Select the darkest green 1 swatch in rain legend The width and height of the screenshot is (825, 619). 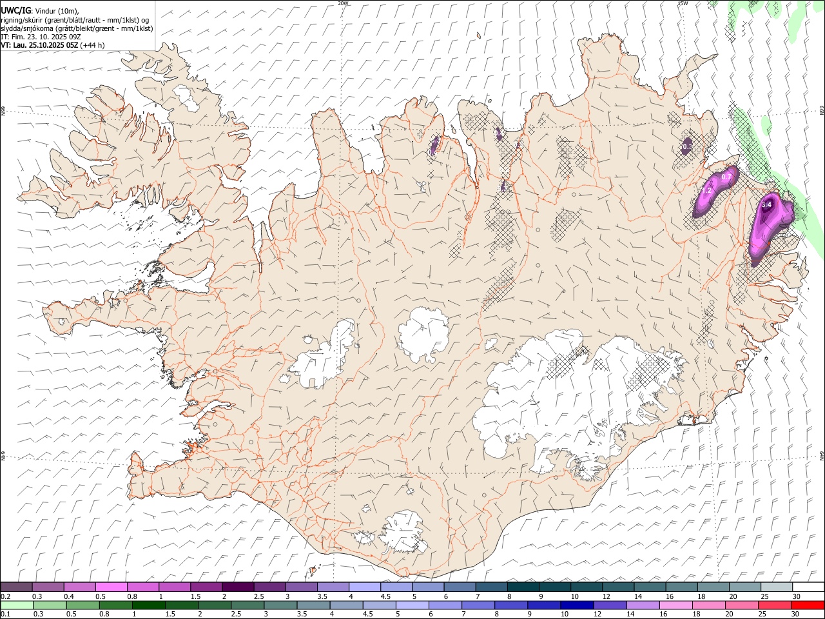pyautogui.click(x=148, y=605)
